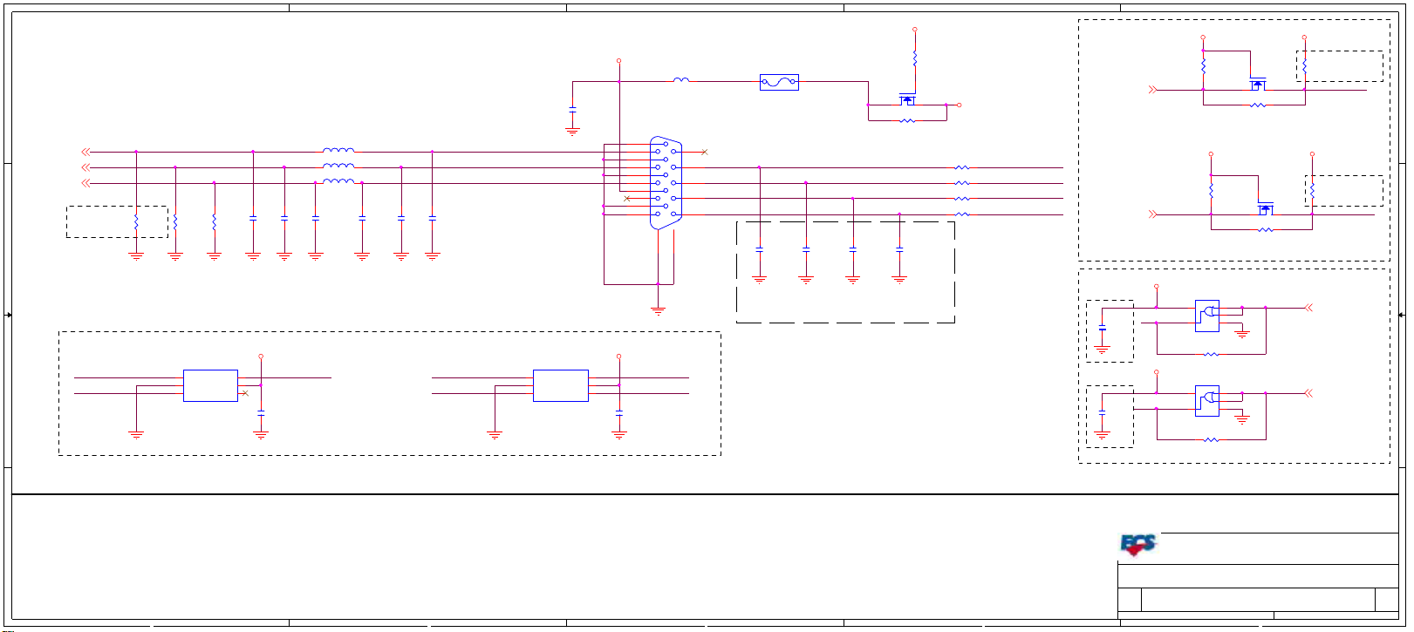
Task: Click the off-page arrow feeding the upper top-right MOSFET circuit
Action: (1152, 89)
